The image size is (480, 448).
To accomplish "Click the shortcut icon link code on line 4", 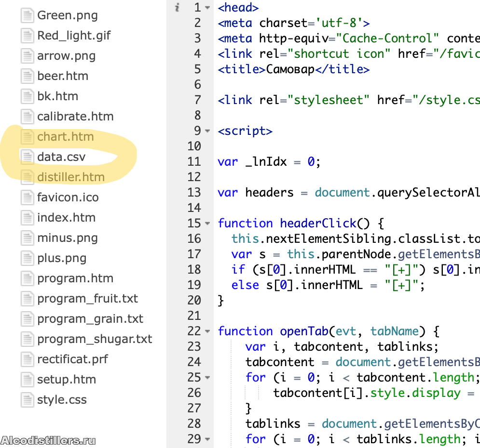I will pyautogui.click(x=349, y=54).
